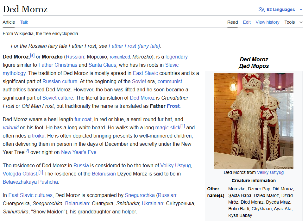Open the Tools menu

pyautogui.click(x=290, y=22)
